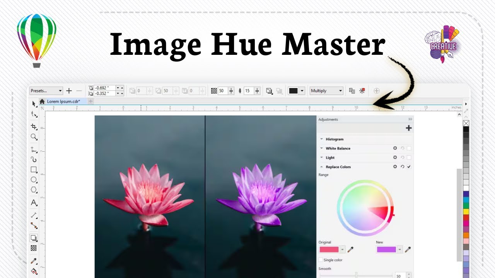Select the Pick tool in toolbox
Viewport: 495px width, 278px height.
[34, 103]
